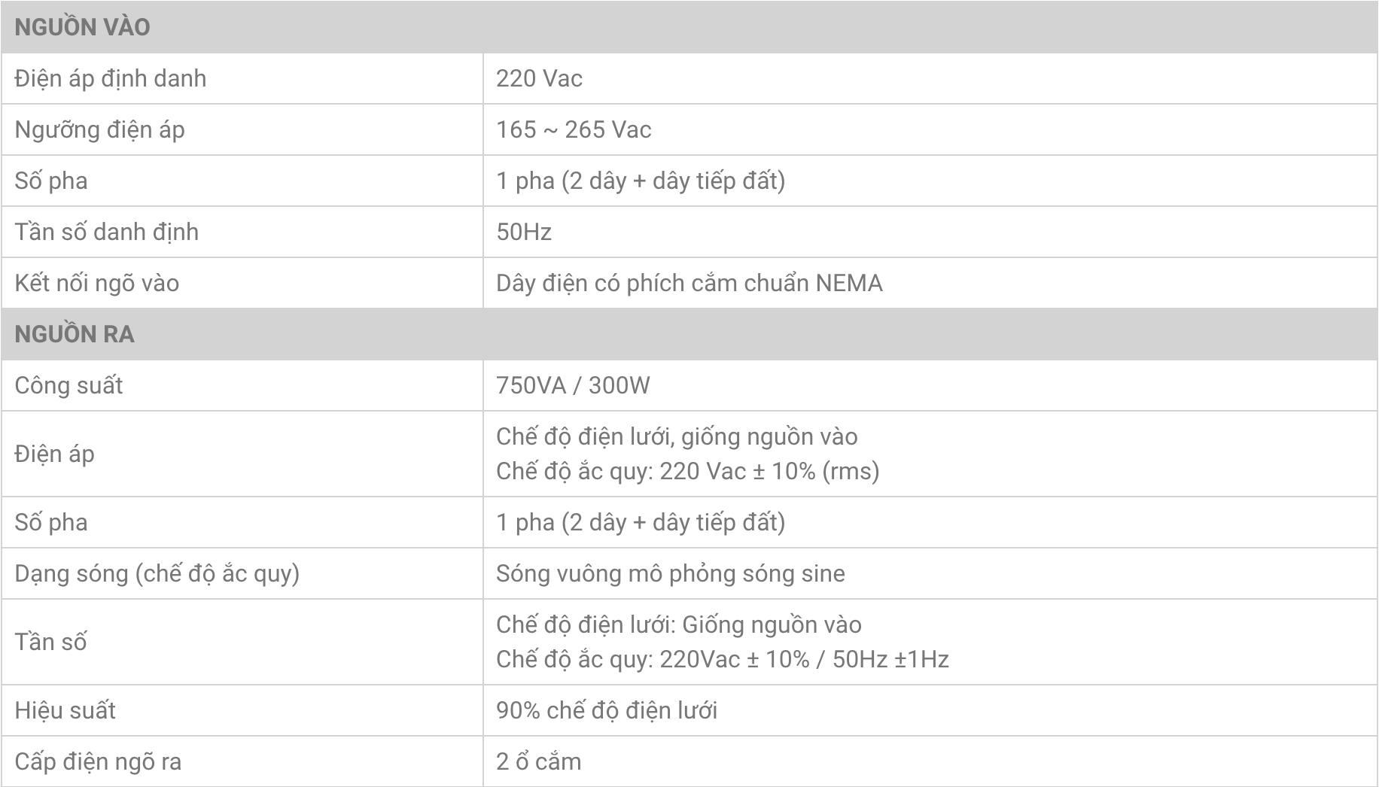Click the Sóng vuông mô phỏng sóng sine text
The image size is (1379, 787).
[670, 573]
